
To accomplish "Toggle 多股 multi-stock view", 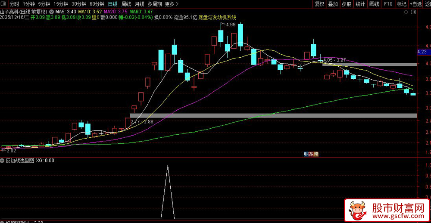I will click(x=347, y=4).
